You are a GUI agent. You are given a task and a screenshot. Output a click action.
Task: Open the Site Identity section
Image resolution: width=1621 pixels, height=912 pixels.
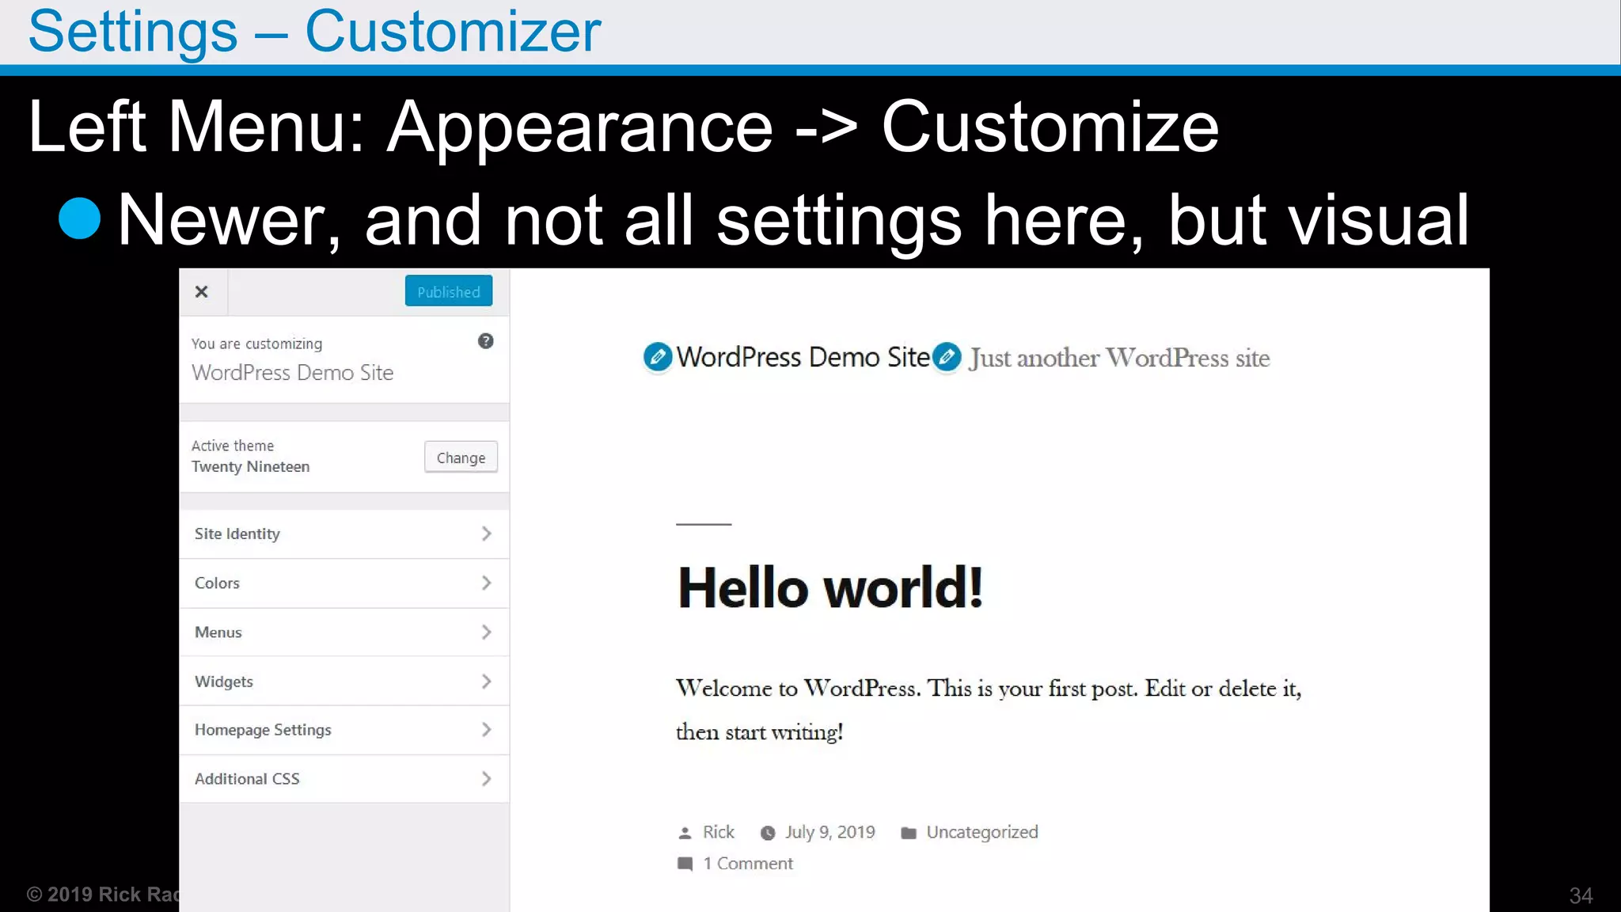pos(344,534)
